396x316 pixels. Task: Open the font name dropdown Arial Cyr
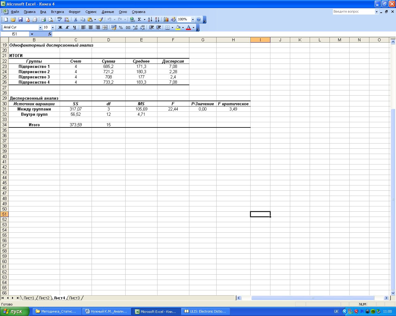(40, 27)
